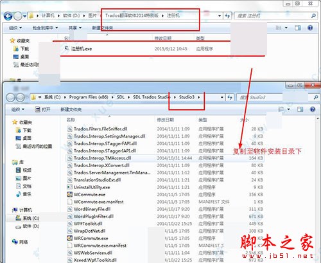Click the 修改日期 column header in the top window
This screenshot has width=321, height=263.
(163, 38)
